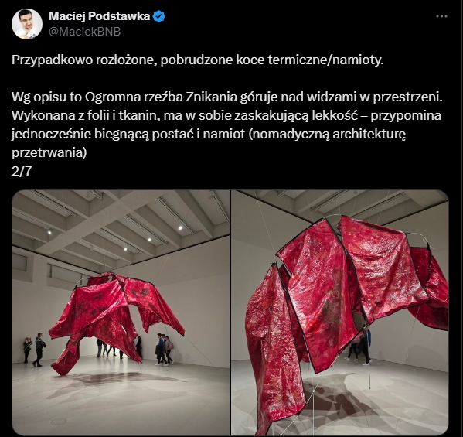The image size is (463, 437).
Task: Click the first line about koce termiczne/namioty
Action: click(x=198, y=60)
